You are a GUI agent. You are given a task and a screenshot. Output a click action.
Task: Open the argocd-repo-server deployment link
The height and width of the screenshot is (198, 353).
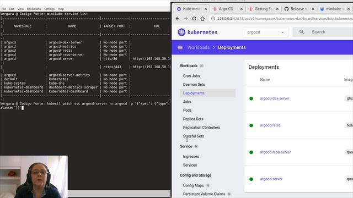coord(275,152)
